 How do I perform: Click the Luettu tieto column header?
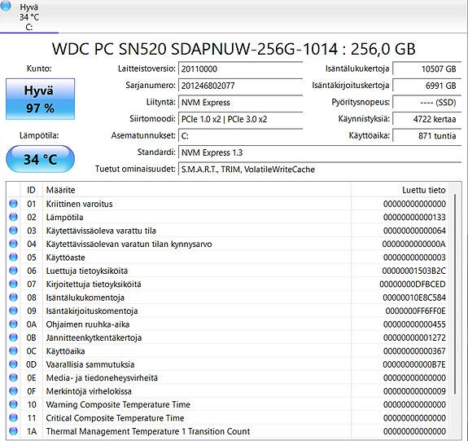pyautogui.click(x=400, y=190)
